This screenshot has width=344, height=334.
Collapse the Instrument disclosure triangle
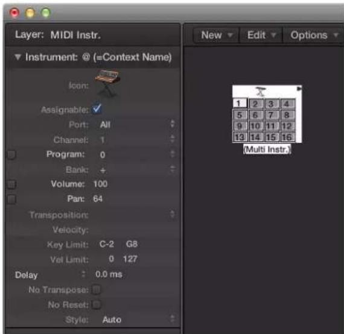18,57
